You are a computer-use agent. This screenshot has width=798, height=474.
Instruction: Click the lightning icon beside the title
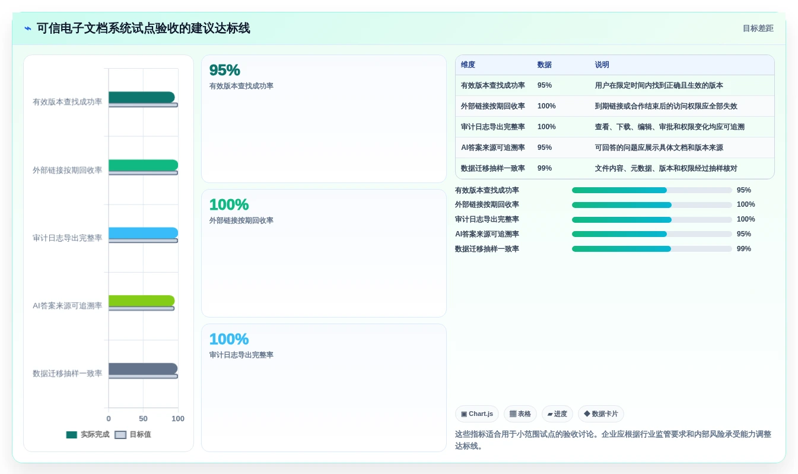click(x=28, y=28)
